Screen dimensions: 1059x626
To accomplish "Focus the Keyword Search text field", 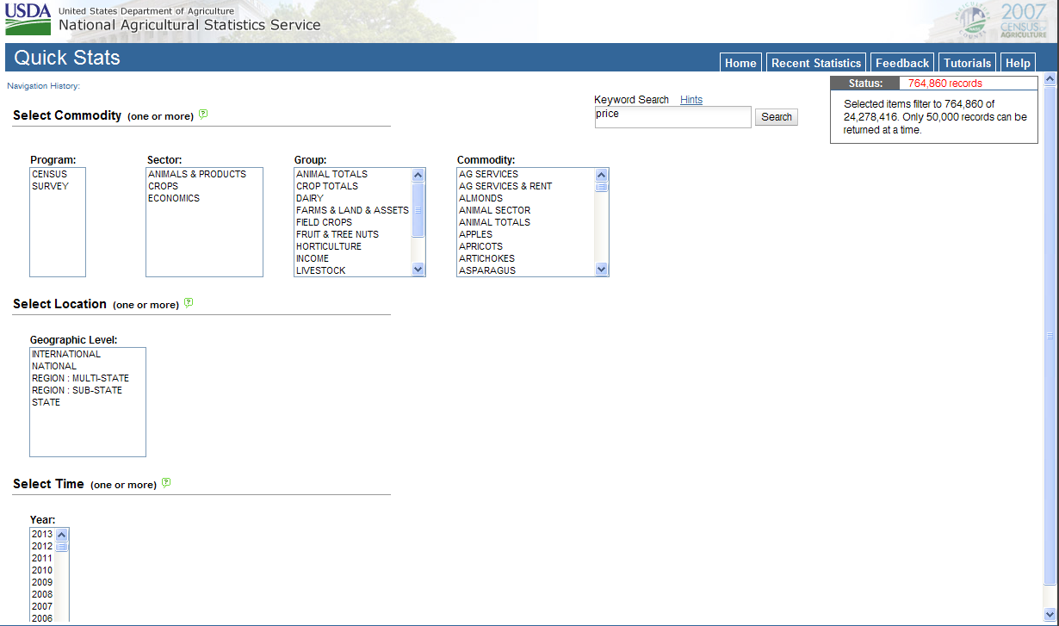I will 673,117.
